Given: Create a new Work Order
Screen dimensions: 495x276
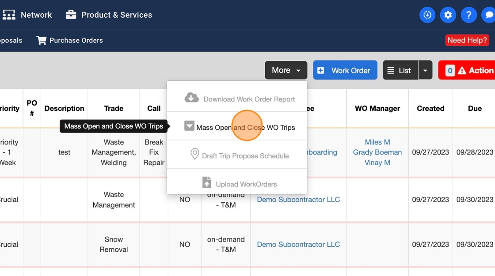Looking at the screenshot, I should 345,71.
